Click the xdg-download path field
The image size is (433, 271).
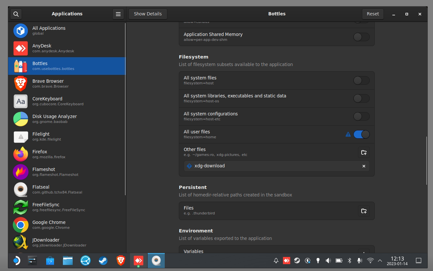277,166
